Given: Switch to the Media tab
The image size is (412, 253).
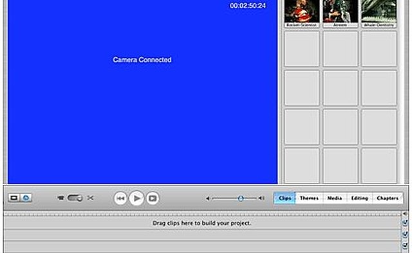Looking at the screenshot, I should [335, 198].
